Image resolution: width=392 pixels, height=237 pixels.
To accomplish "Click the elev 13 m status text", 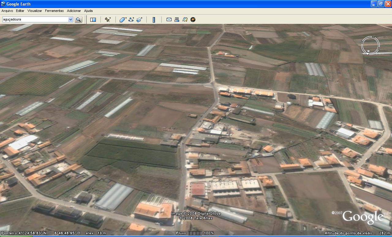I will [x=96, y=233].
